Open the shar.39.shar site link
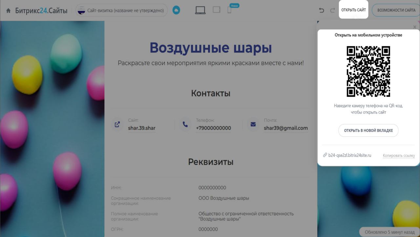 tap(142, 128)
